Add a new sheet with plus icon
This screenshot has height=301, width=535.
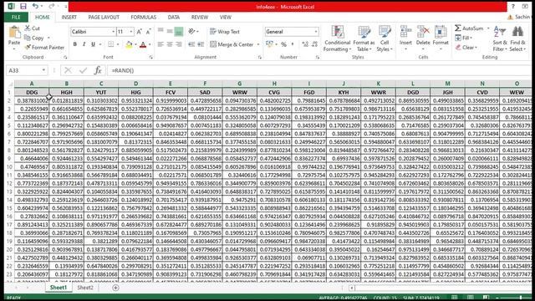(115, 288)
